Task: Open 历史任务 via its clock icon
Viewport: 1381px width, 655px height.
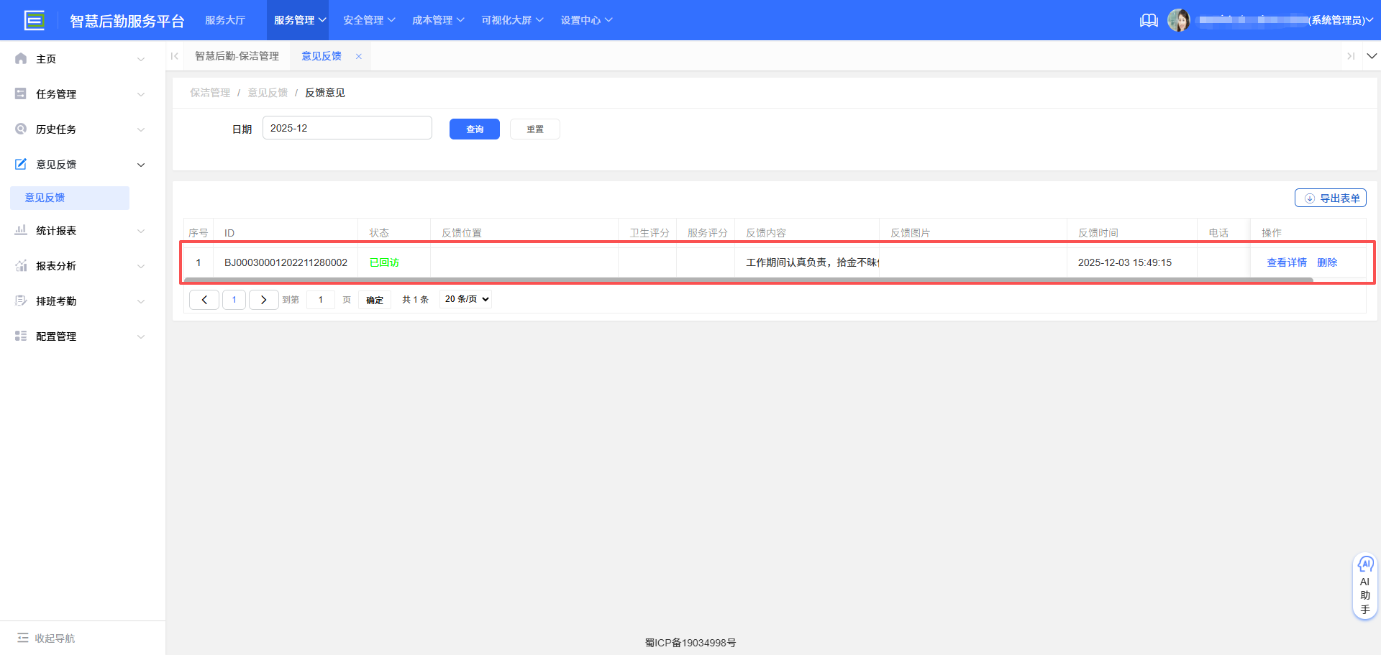Action: (x=20, y=129)
